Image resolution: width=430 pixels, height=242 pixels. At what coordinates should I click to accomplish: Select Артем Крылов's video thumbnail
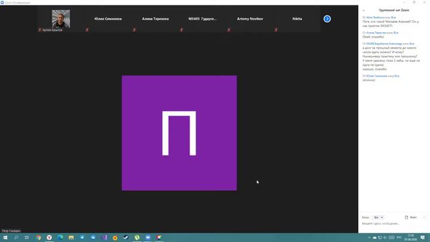(61, 19)
